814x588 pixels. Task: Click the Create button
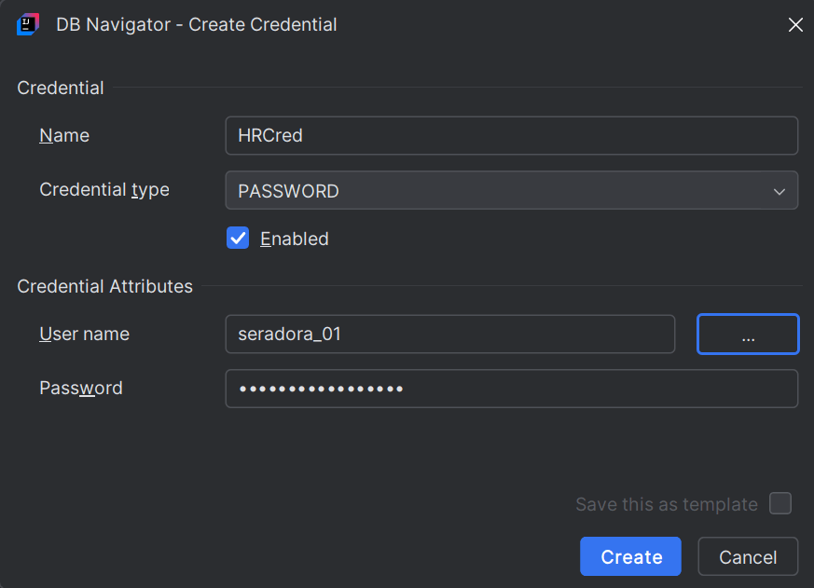coord(630,556)
